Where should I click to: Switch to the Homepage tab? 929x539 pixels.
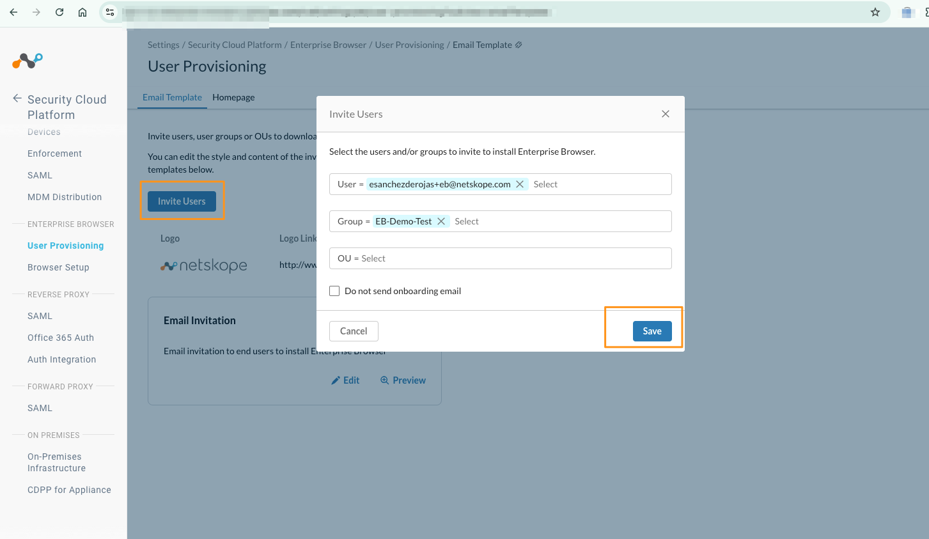tap(233, 97)
